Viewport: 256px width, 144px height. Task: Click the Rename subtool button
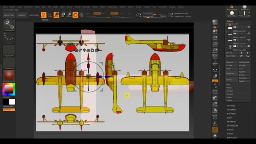click(232, 62)
